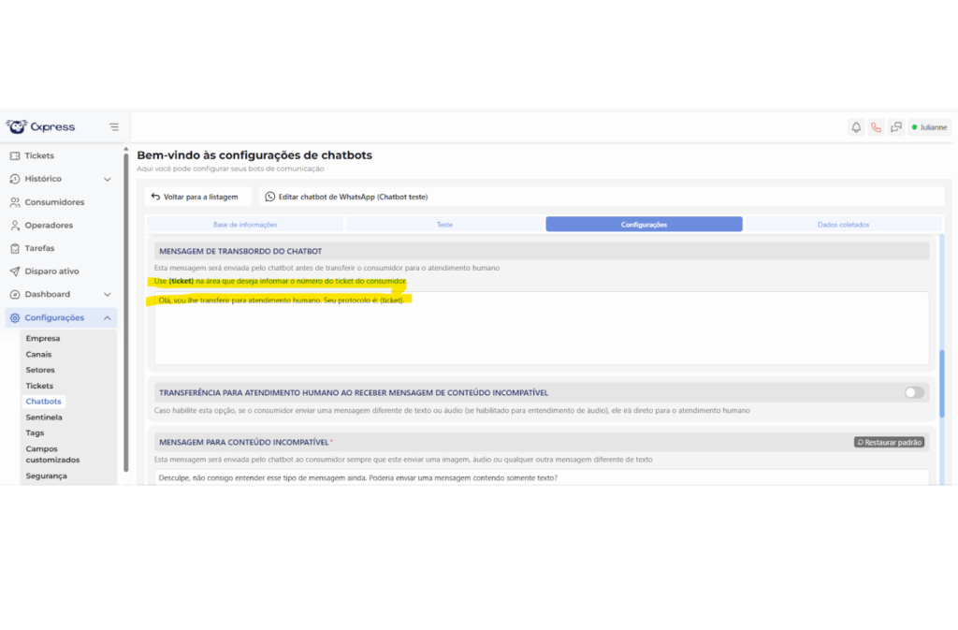Expand the Dashboard submenu chevron
This screenshot has width=958, height=630.
[108, 295]
